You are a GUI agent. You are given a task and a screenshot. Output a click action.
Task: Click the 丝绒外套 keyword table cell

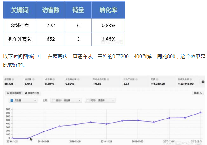click(x=20, y=25)
